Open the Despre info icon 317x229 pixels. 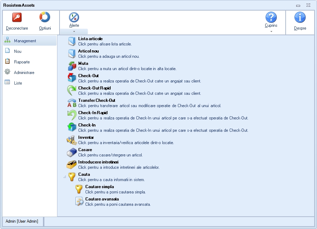pos(300,18)
